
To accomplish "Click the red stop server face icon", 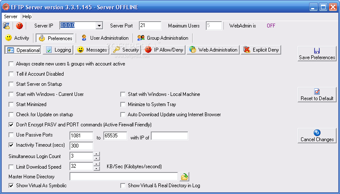I will click(19, 26).
